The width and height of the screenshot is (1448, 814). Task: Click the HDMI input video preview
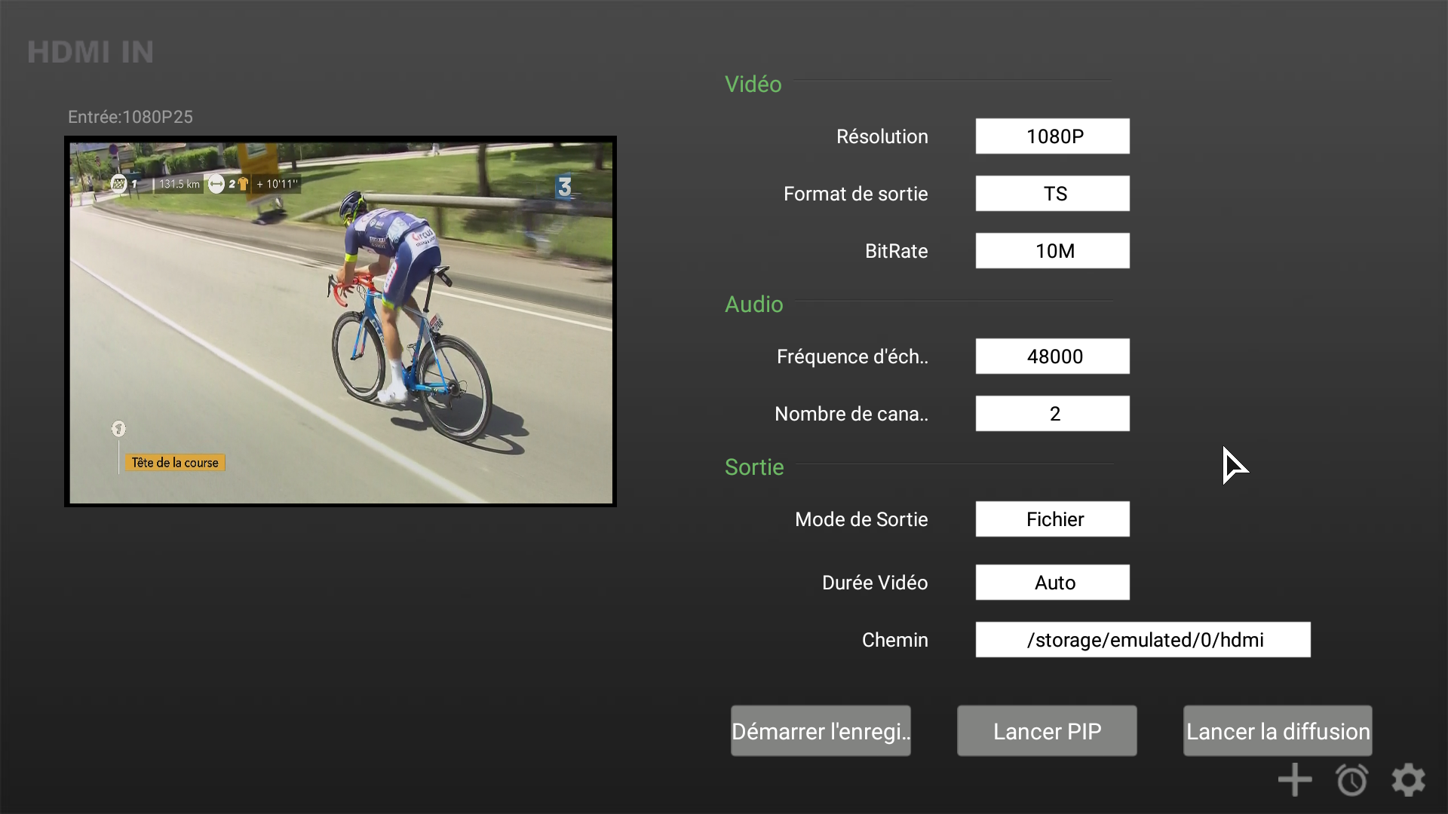tap(340, 322)
